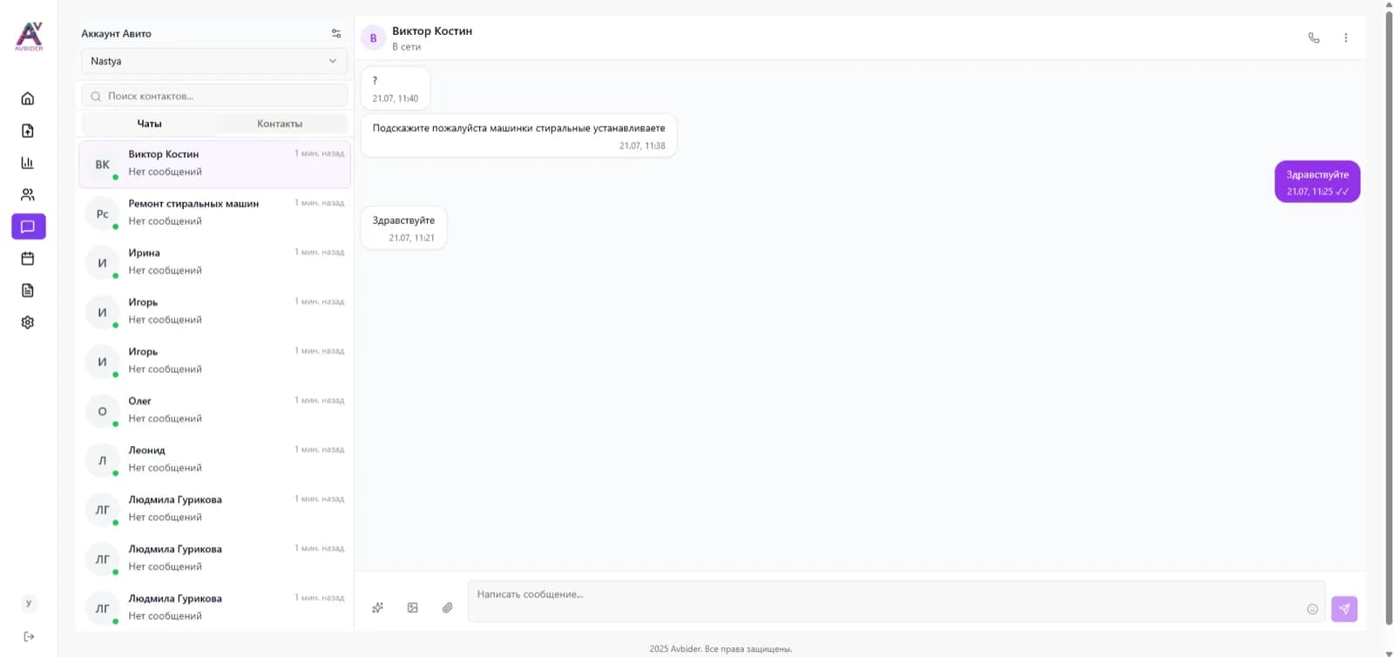The width and height of the screenshot is (1394, 657).
Task: Open the document sidebar icon
Action: [x=28, y=291]
